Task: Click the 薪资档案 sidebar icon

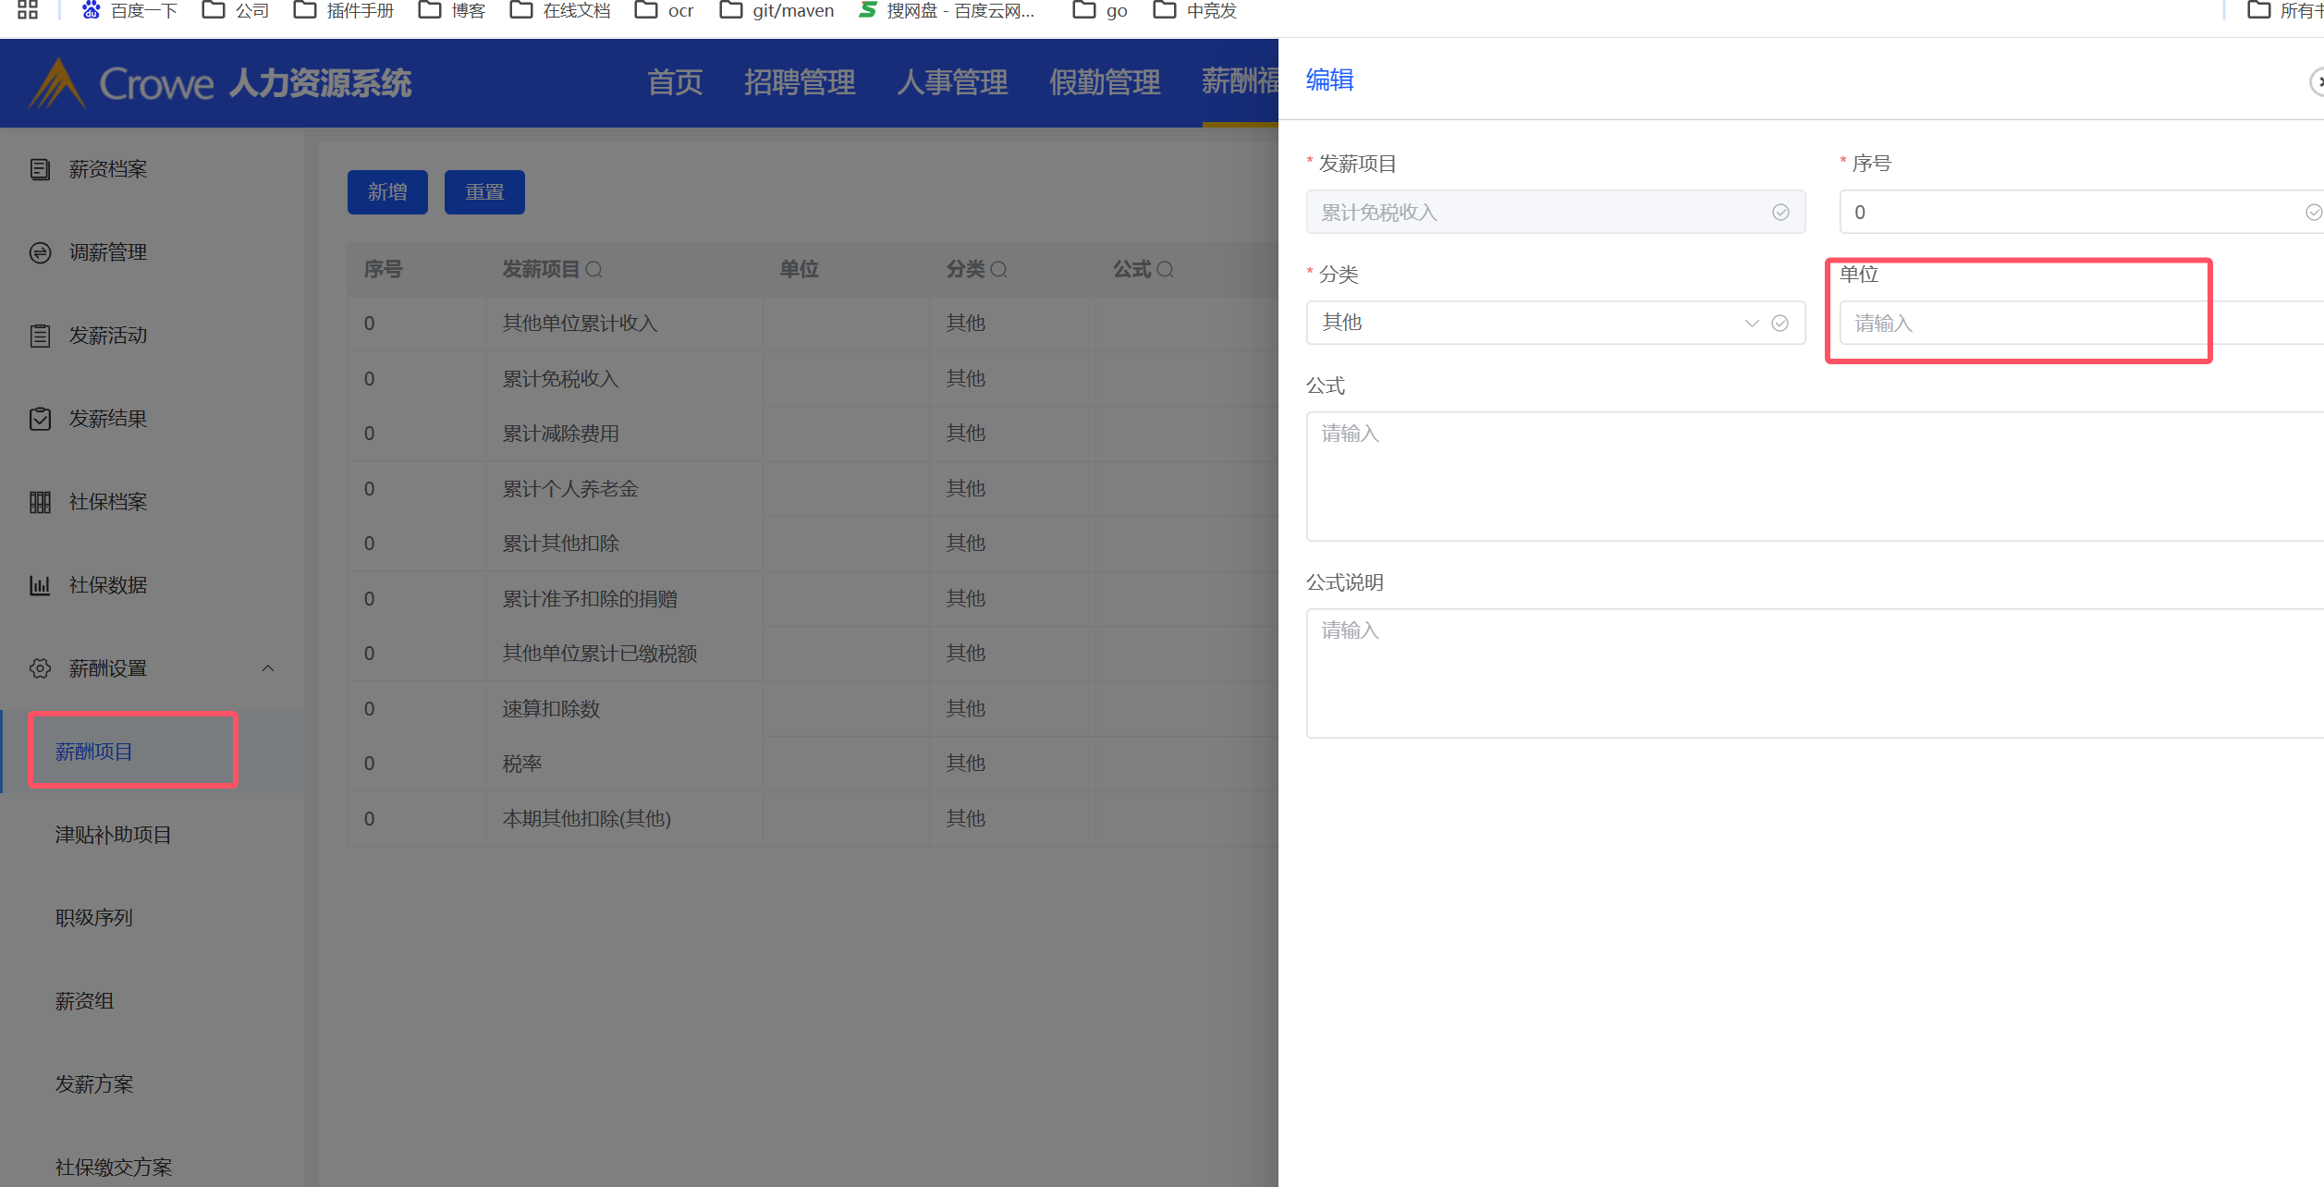Action: (x=40, y=169)
